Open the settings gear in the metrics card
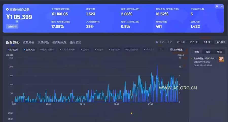This screenshot has width=228, height=122. (217, 6)
